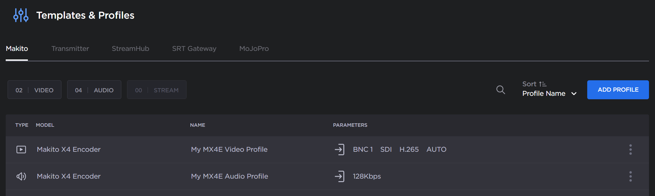
Task: Select the StreamHub tab
Action: 130,48
